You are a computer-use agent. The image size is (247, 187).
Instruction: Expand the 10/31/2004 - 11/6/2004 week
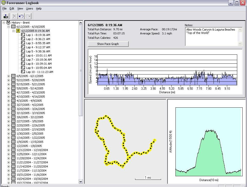pos(9,175)
